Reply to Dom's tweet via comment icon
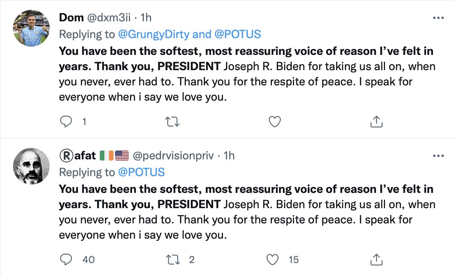455x276 pixels. [x=66, y=122]
